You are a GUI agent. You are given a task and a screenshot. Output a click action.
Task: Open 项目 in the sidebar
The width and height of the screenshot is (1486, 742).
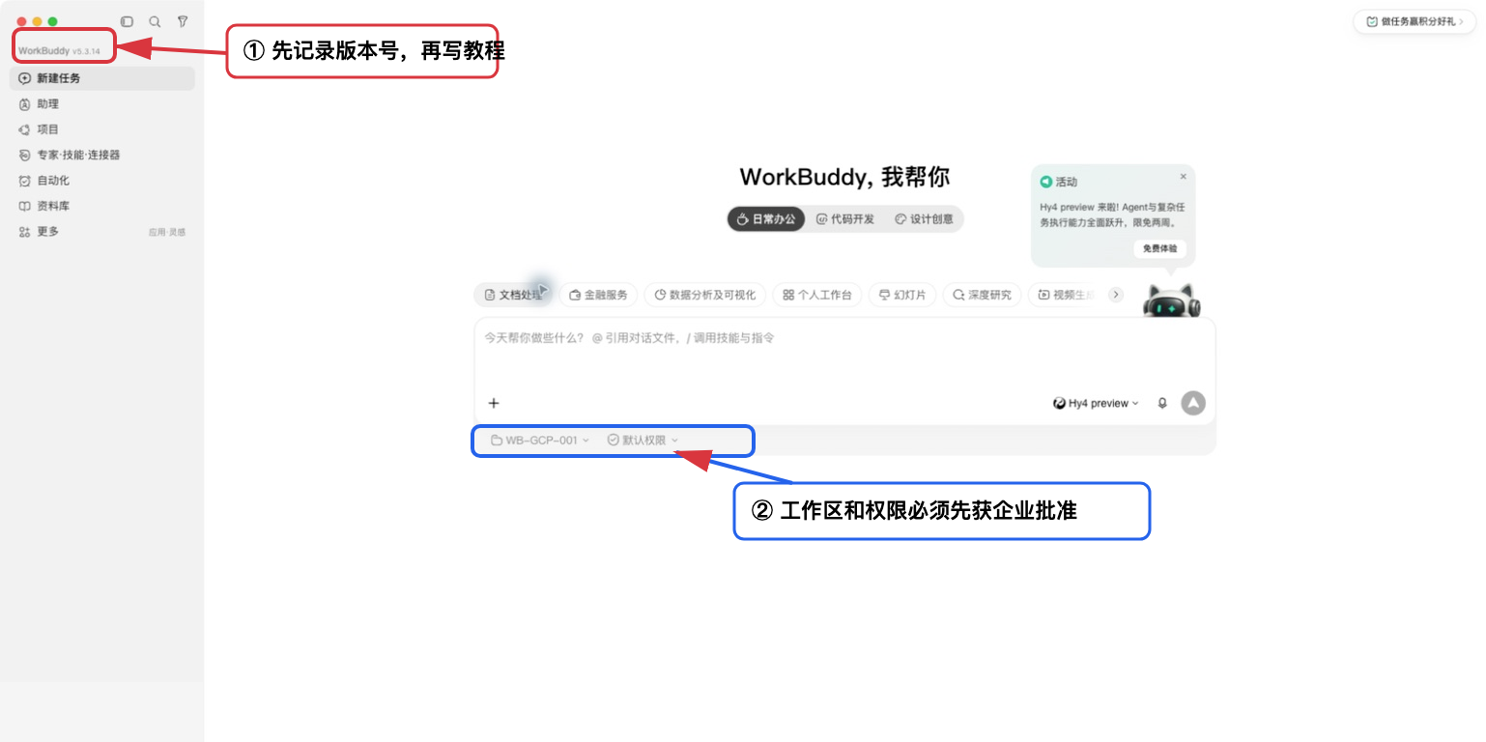102,129
